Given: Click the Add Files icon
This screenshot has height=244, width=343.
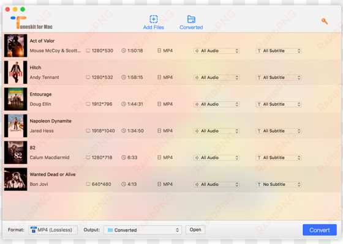Looking at the screenshot, I should pos(154,19).
